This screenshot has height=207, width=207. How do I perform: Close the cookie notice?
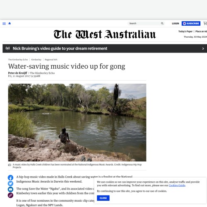pos(103,198)
